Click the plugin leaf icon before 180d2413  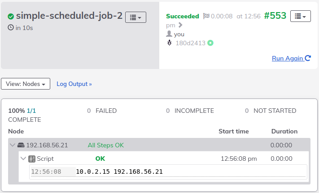tap(169, 43)
